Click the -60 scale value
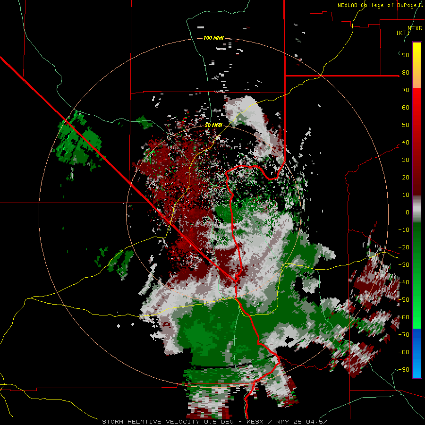 404,317
